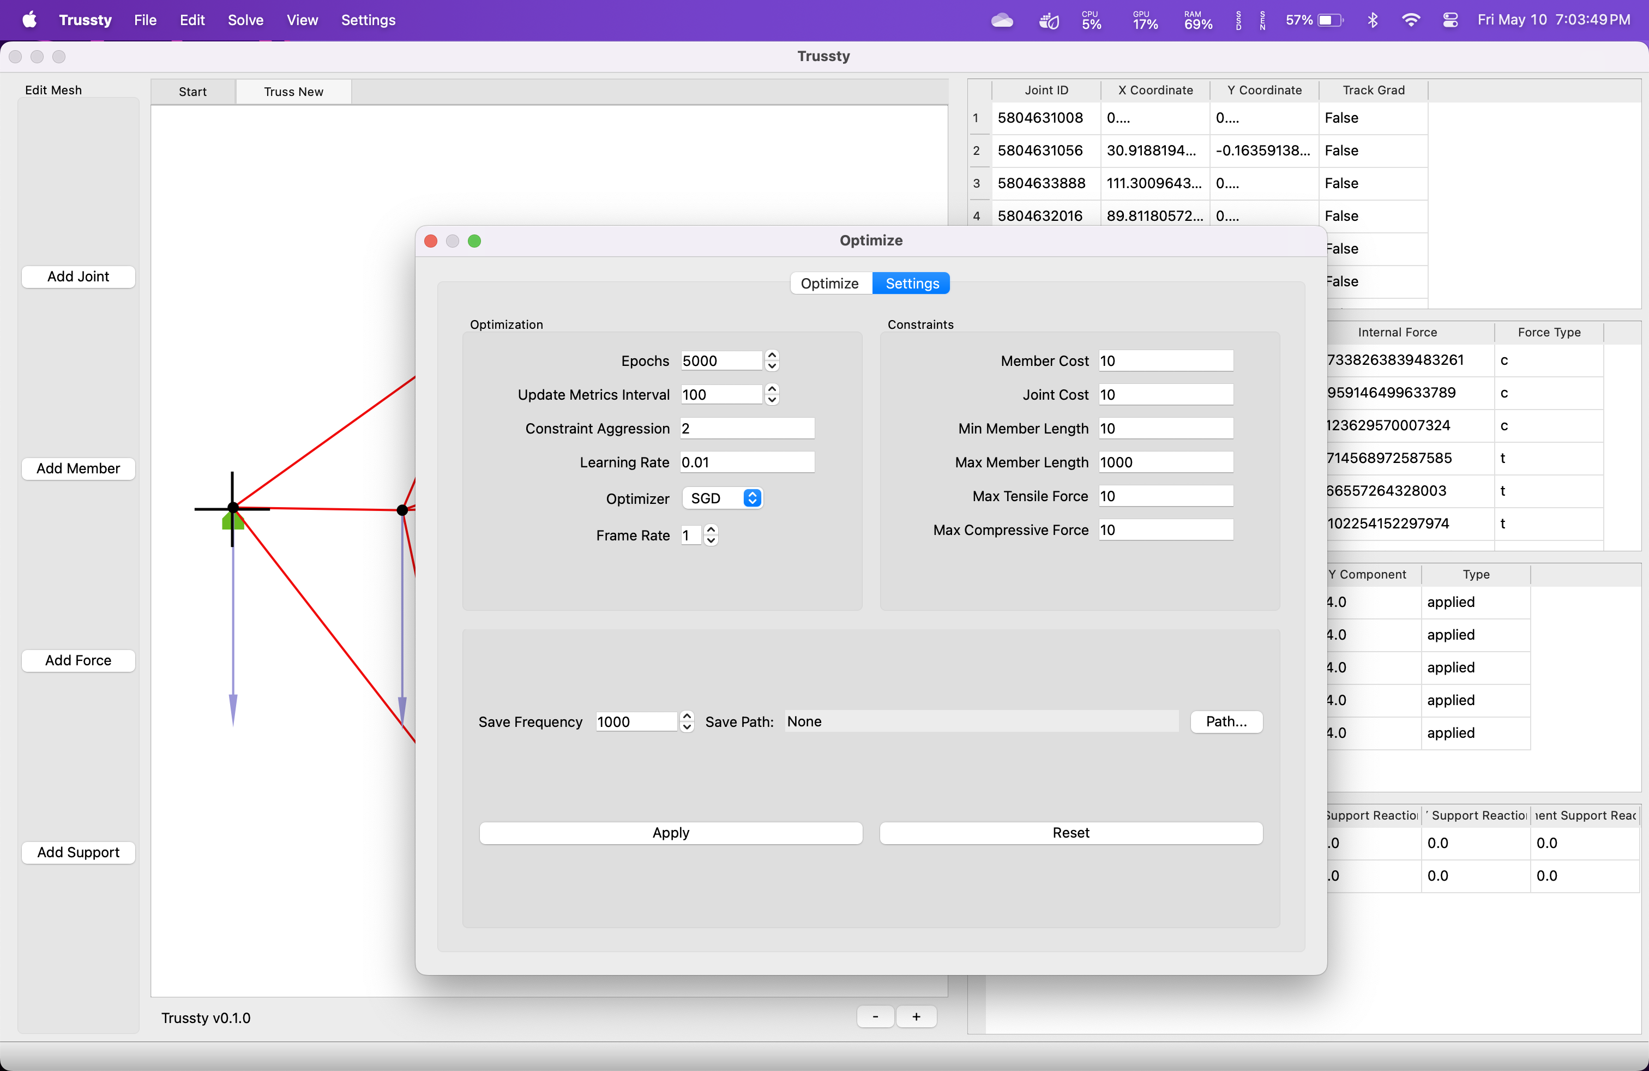This screenshot has height=1071, width=1649.
Task: Zoom out with the minus button
Action: click(876, 1016)
